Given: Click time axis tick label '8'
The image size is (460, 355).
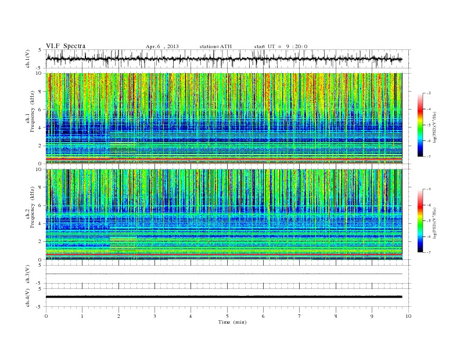Looking at the screenshot, I should (336, 316).
